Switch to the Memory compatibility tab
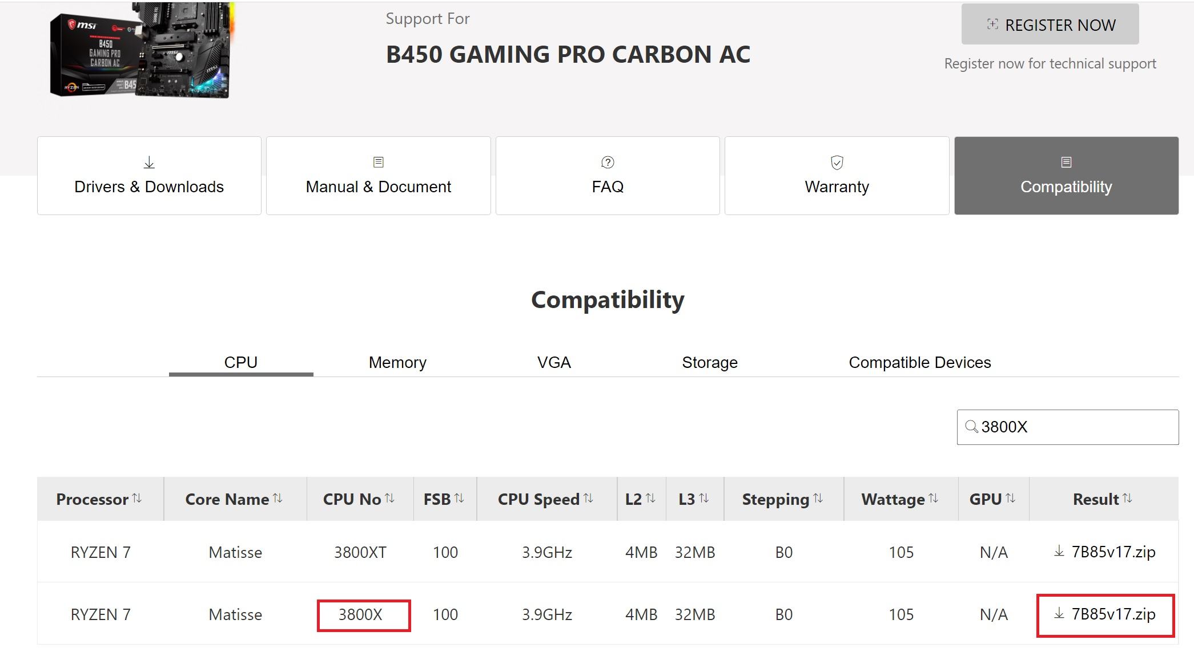This screenshot has width=1194, height=660. click(397, 362)
